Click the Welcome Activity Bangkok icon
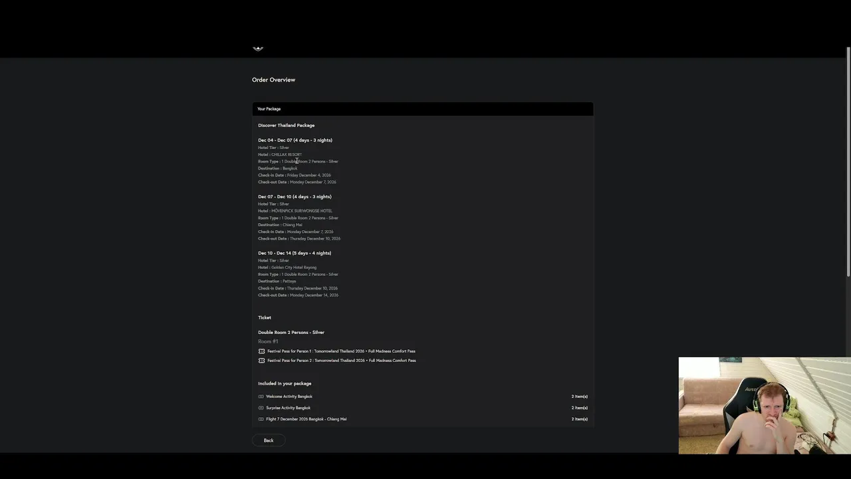The height and width of the screenshot is (479, 851). pyautogui.click(x=261, y=397)
